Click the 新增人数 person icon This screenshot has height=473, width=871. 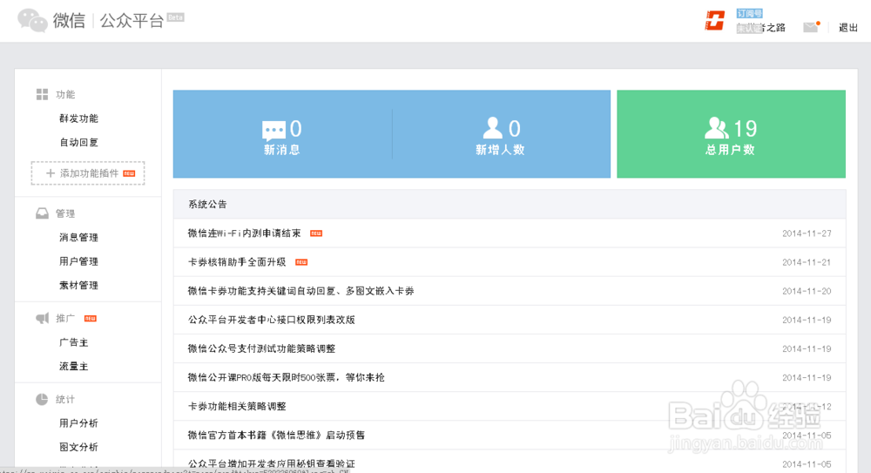pos(492,128)
